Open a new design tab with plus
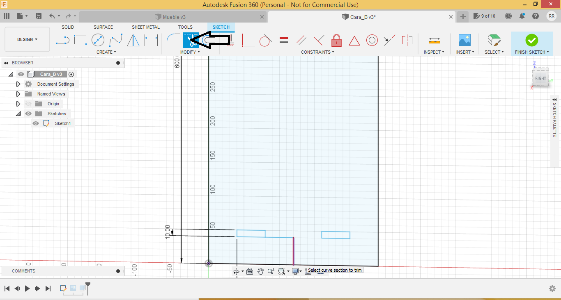Image resolution: width=561 pixels, height=300 pixels. point(463,16)
